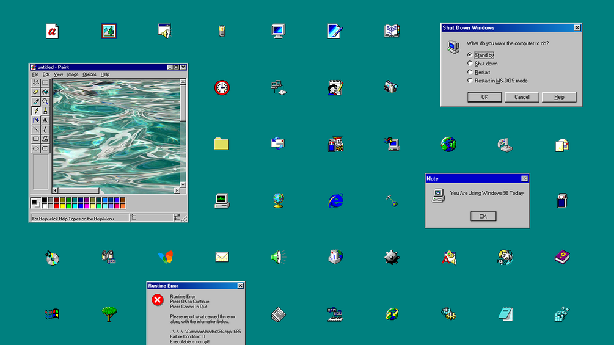Pick the bright red palette color

(57, 206)
